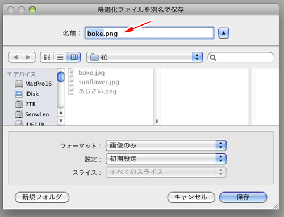The image size is (284, 217).
Task: Click the あじさい.png file icon
Action: pos(72,91)
